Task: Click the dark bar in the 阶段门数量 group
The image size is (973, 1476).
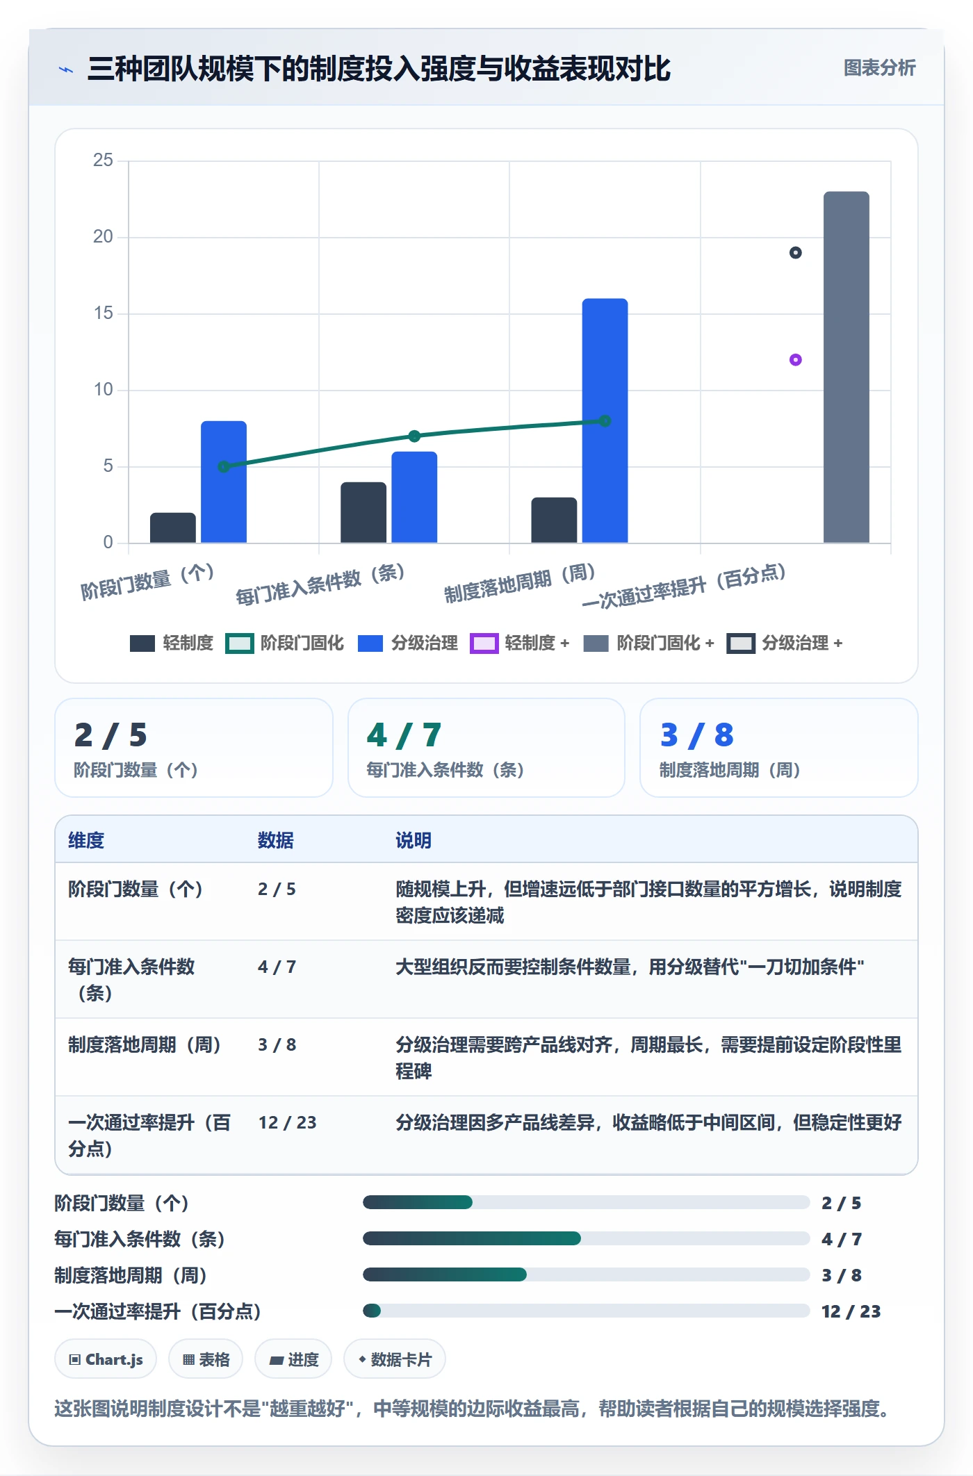Action: point(173,527)
